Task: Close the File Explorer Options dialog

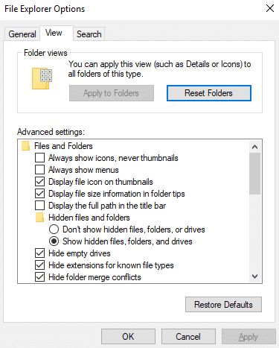Action: click(270, 8)
